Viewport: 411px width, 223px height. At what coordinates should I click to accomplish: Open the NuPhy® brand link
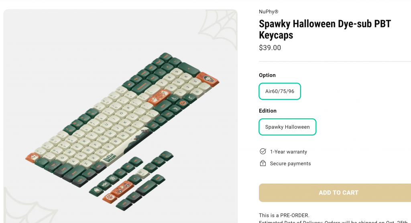click(269, 12)
